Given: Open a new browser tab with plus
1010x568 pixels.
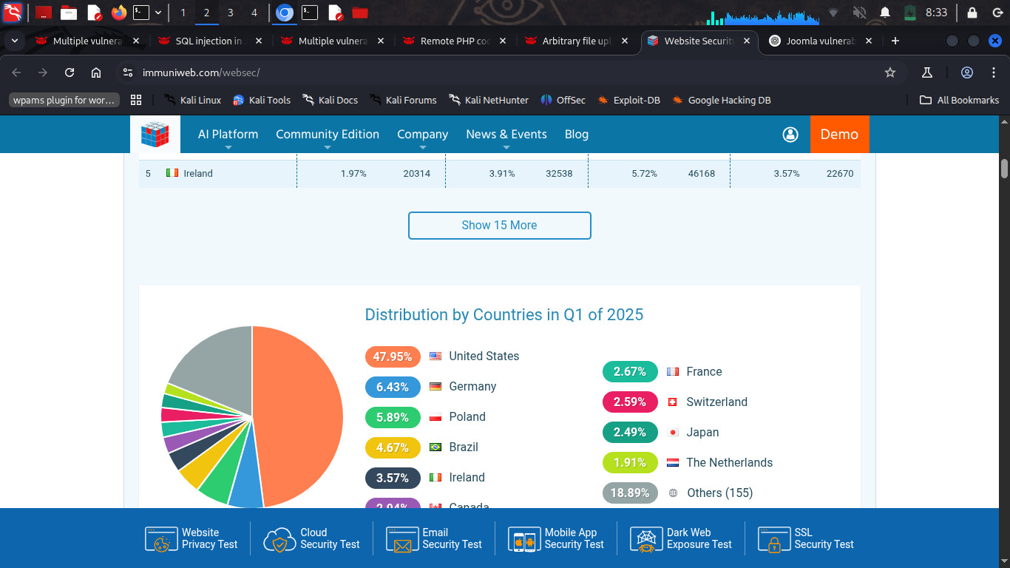Looking at the screenshot, I should [895, 41].
